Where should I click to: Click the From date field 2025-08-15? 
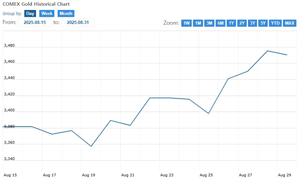point(35,22)
